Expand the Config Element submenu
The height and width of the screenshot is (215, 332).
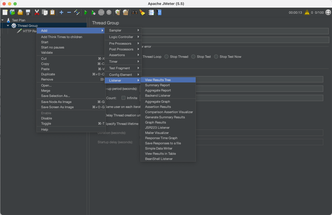123,75
